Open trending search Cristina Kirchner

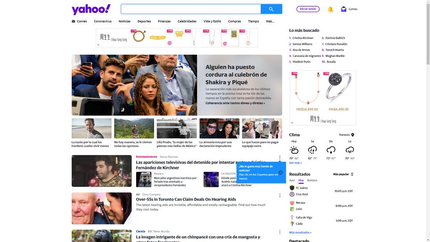tap(303, 38)
